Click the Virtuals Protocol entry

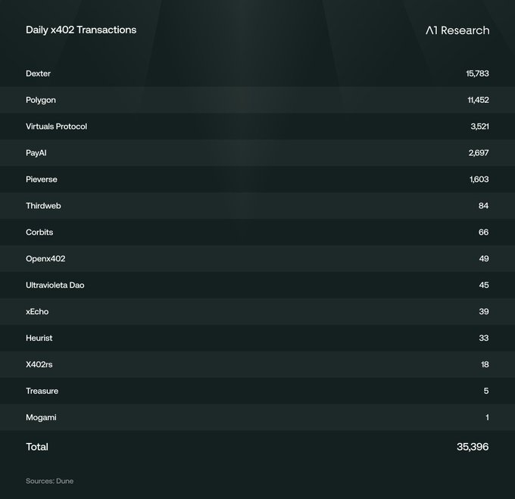click(56, 126)
